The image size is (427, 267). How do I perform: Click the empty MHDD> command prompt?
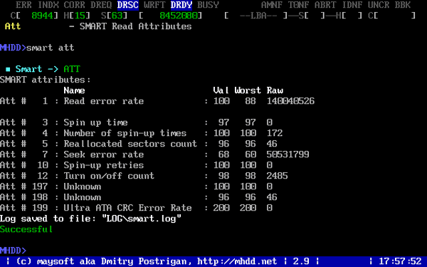tap(13, 251)
